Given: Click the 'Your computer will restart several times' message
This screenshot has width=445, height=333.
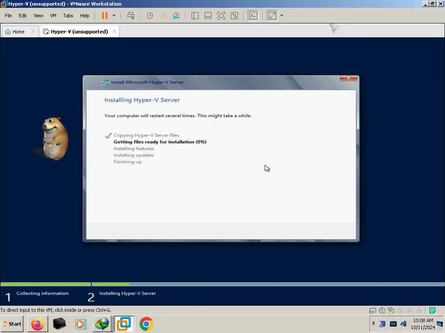Looking at the screenshot, I should (x=178, y=115).
